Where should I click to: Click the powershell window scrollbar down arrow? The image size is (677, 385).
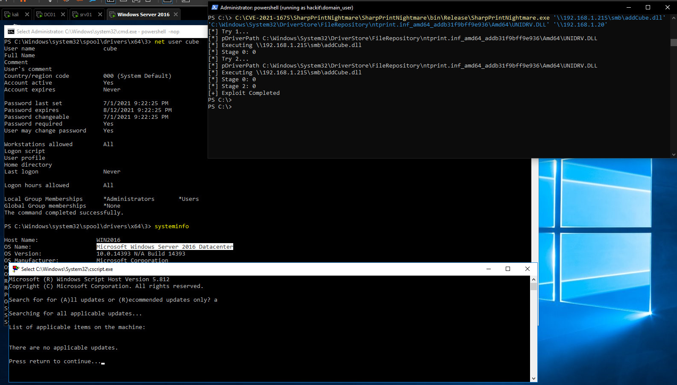pyautogui.click(x=674, y=155)
